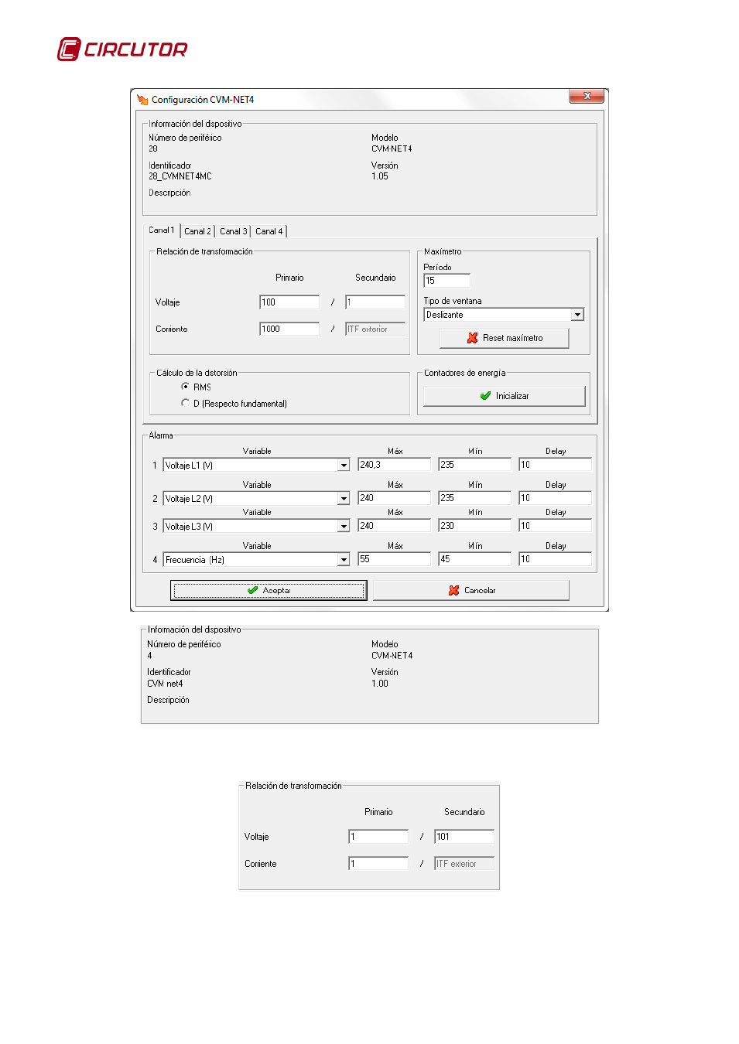Click the green check icon on Inicializar
Image resolution: width=739 pixels, height=1044 pixels.
click(x=485, y=396)
